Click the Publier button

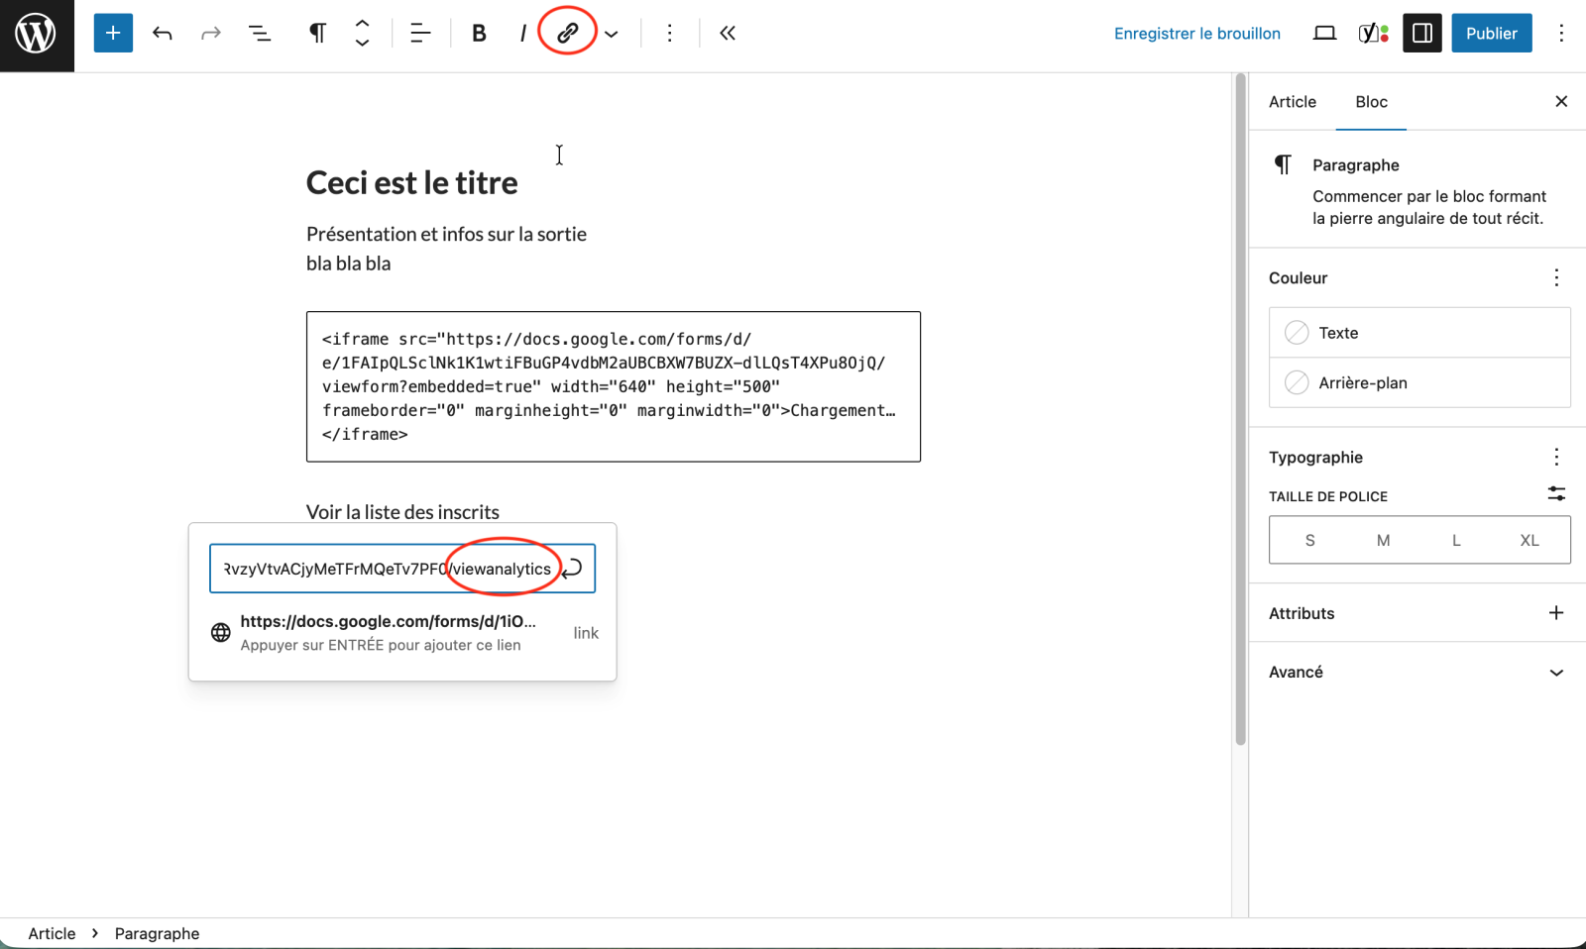tap(1491, 34)
